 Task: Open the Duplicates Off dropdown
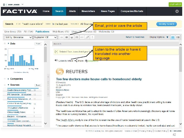click(x=45, y=37)
